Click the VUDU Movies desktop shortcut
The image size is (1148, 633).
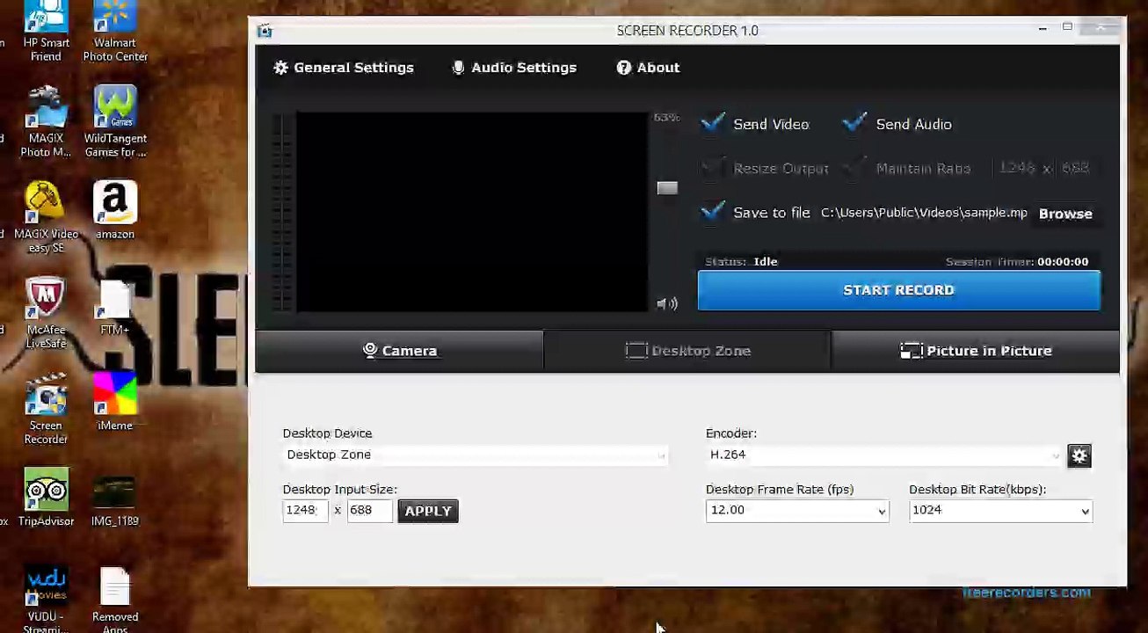46,600
